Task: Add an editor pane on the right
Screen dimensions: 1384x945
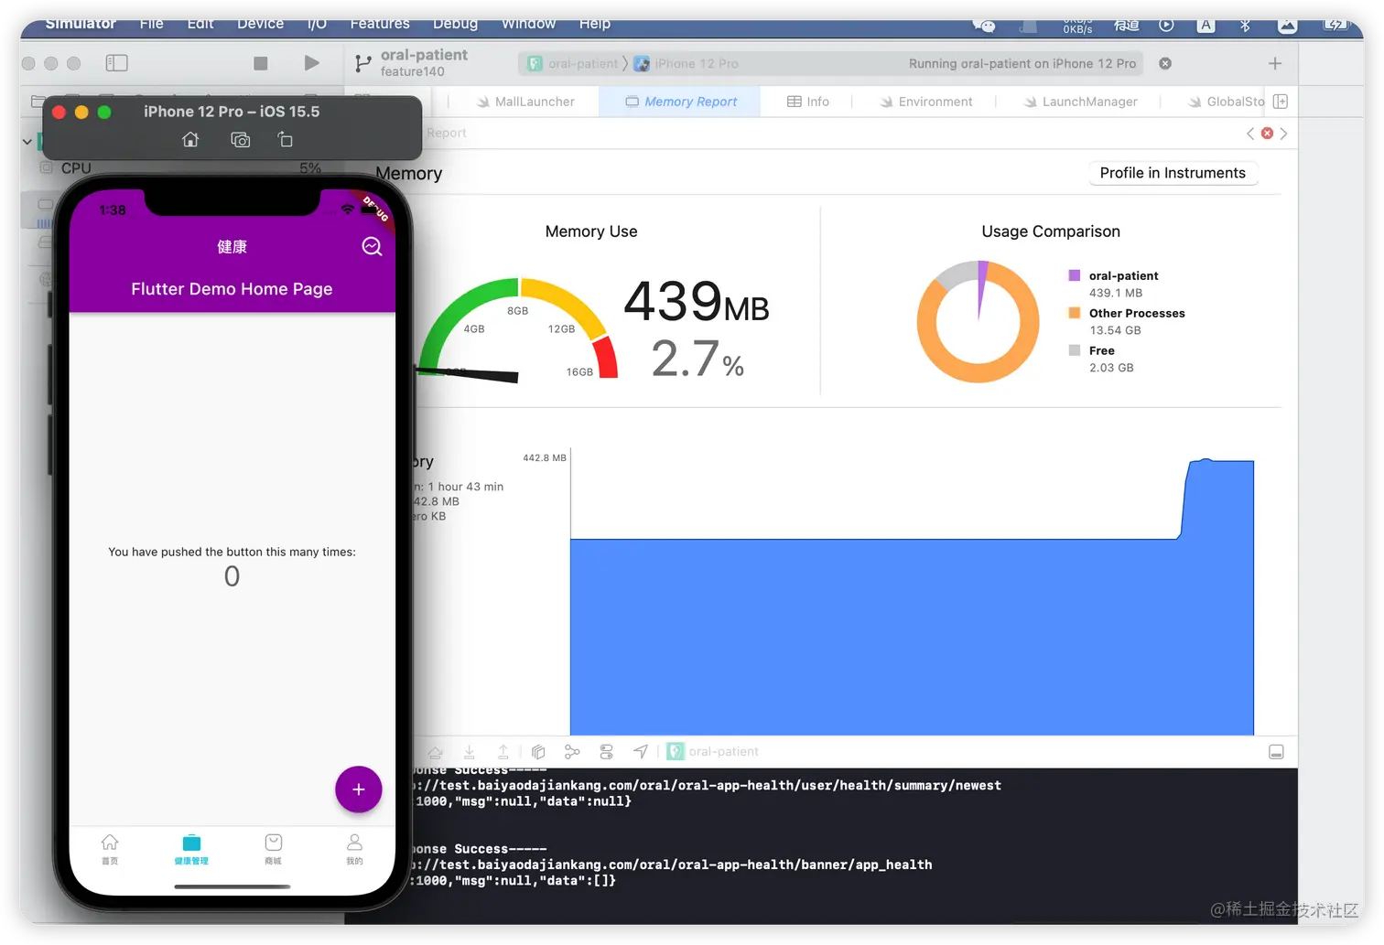Action: pos(1281,102)
